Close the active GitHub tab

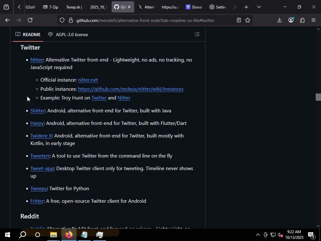click(129, 7)
